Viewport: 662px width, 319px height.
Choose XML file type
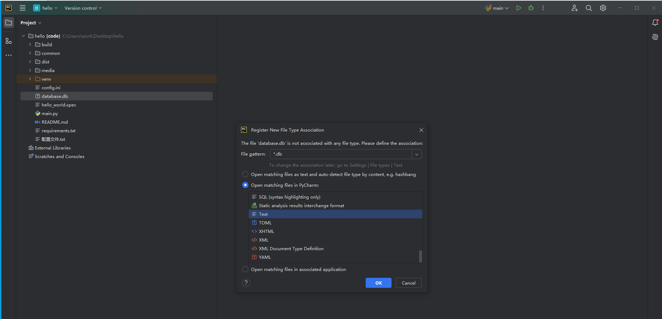pyautogui.click(x=335, y=240)
